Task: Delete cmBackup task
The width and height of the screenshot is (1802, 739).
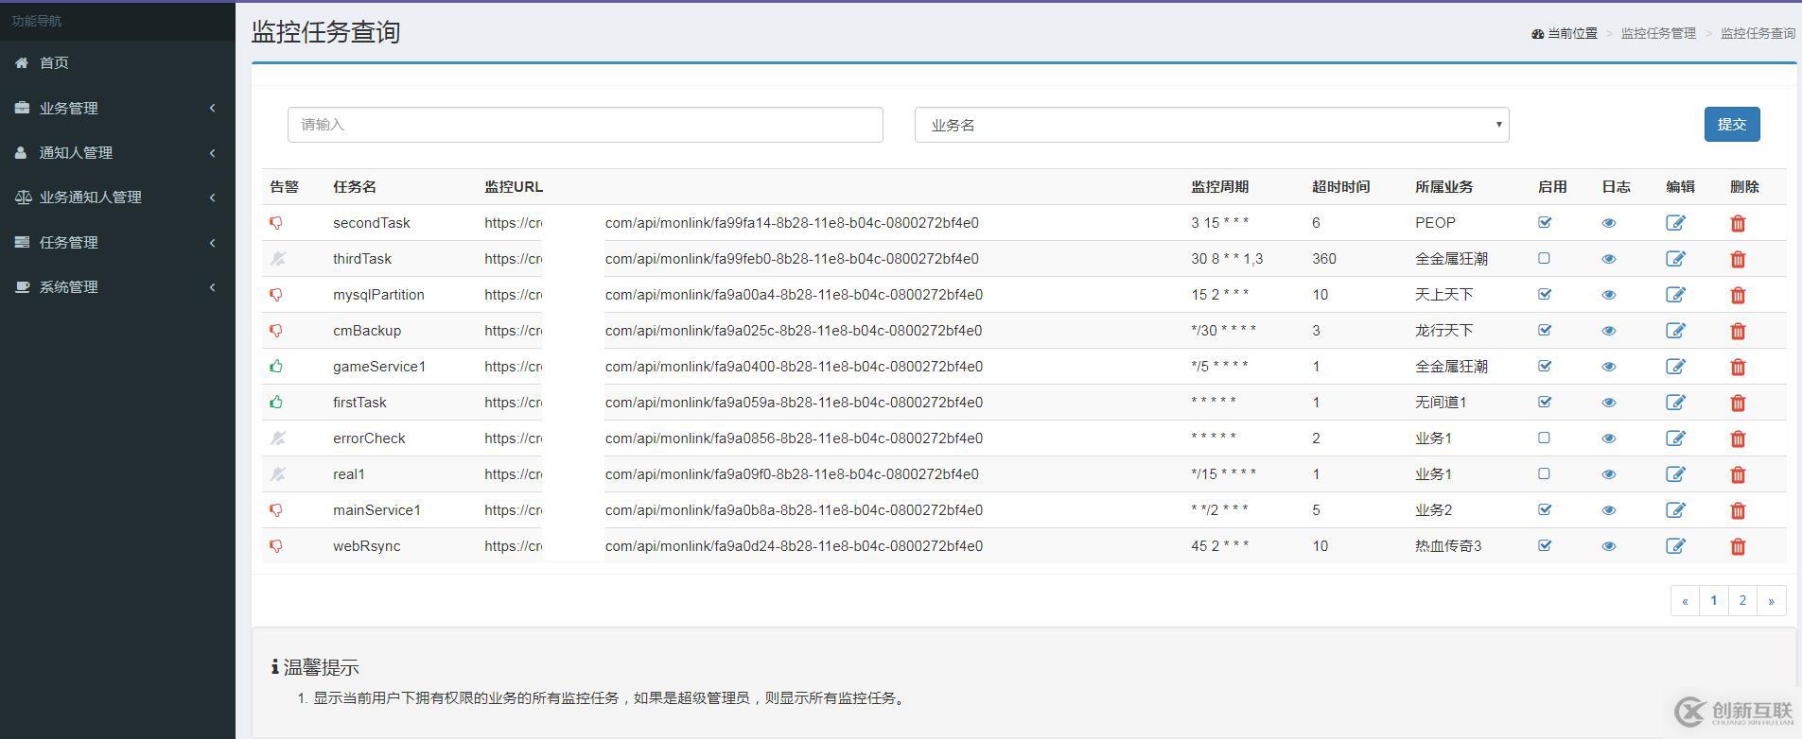Action: (1738, 331)
